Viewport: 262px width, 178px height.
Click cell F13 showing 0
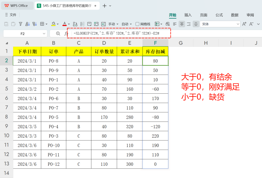click(155, 164)
